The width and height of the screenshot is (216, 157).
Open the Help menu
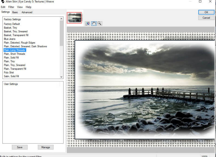pyautogui.click(x=28, y=7)
